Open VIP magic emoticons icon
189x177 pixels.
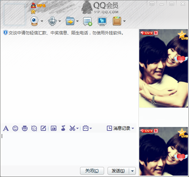[25, 128]
